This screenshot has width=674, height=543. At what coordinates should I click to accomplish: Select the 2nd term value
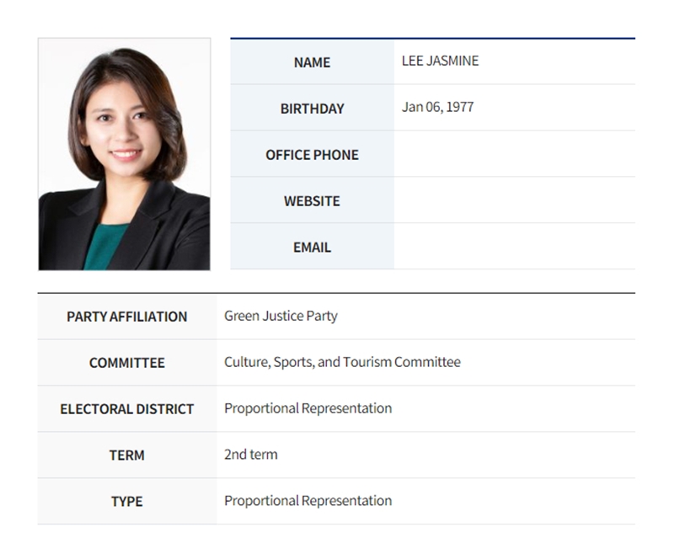pyautogui.click(x=250, y=455)
